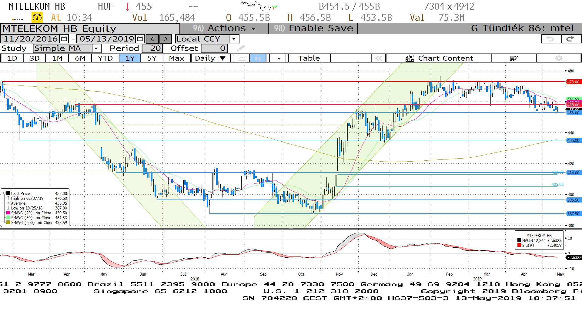The width and height of the screenshot is (582, 315).
Task: Click the start date field 11/20/2016
Action: pyautogui.click(x=31, y=39)
